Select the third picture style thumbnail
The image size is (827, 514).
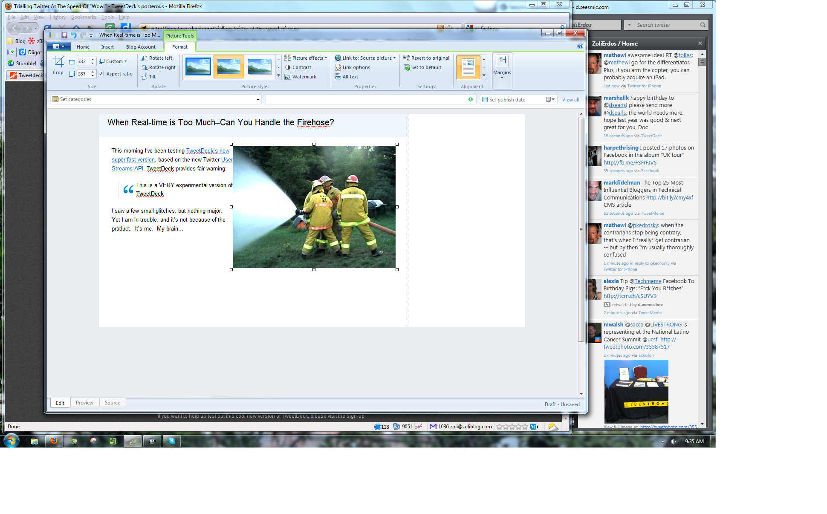point(260,67)
